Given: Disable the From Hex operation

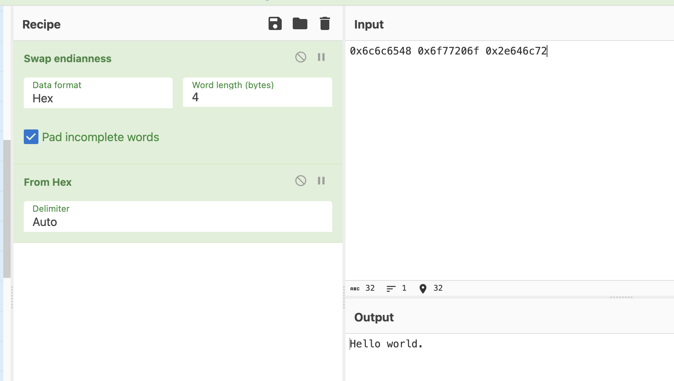Looking at the screenshot, I should coord(300,181).
